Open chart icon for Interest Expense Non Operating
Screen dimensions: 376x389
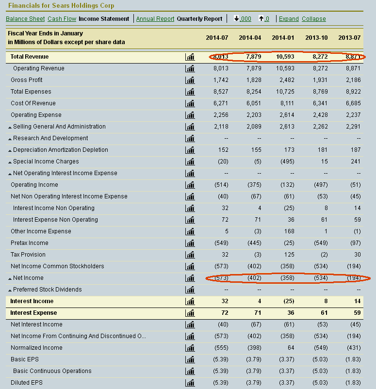190,220
